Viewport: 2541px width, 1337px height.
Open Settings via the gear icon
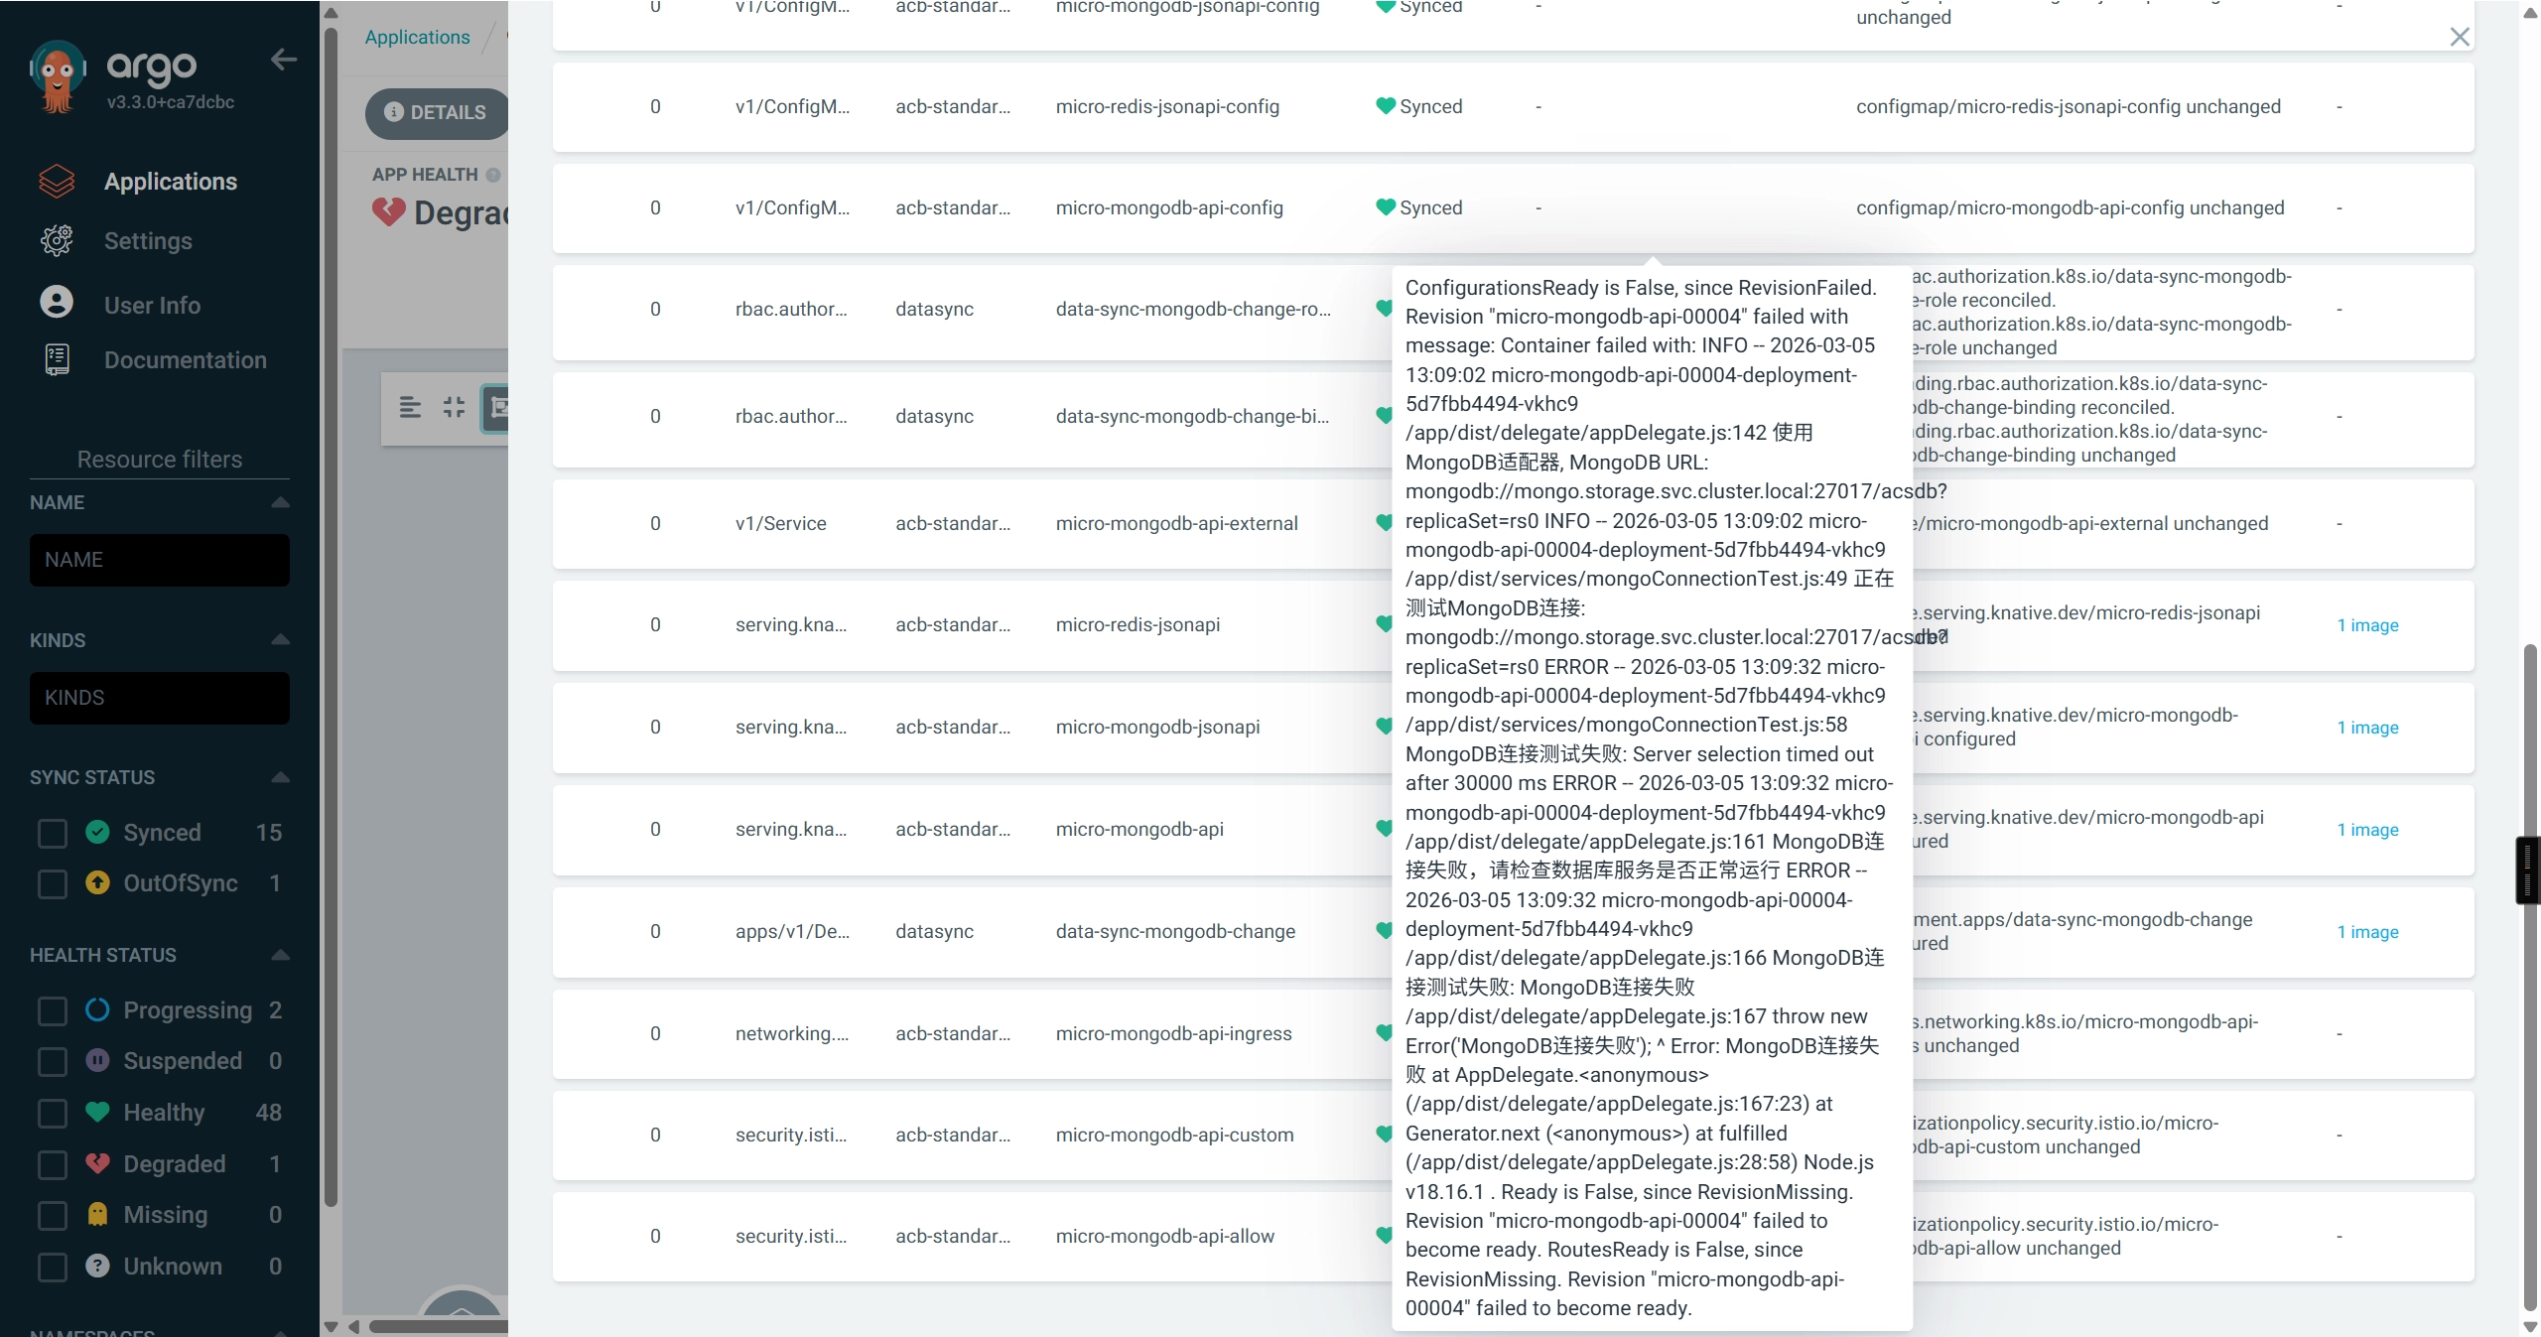(x=57, y=241)
